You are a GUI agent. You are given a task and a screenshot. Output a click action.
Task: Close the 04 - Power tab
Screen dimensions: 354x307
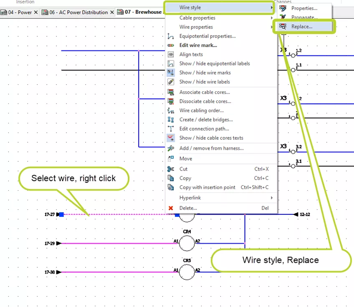pyautogui.click(x=36, y=12)
